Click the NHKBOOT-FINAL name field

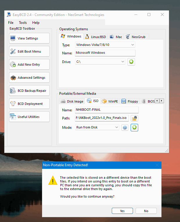107,110
